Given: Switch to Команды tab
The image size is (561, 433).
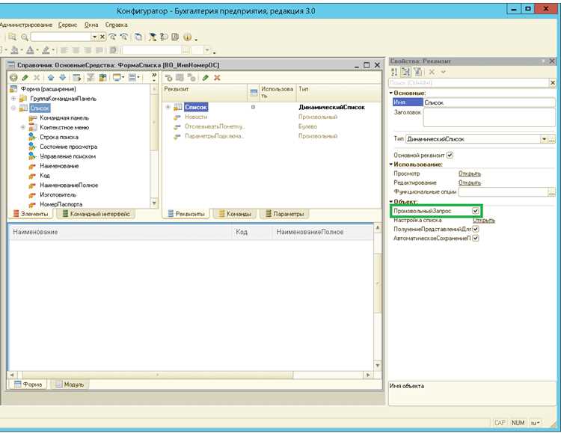Looking at the screenshot, I should coord(235,214).
